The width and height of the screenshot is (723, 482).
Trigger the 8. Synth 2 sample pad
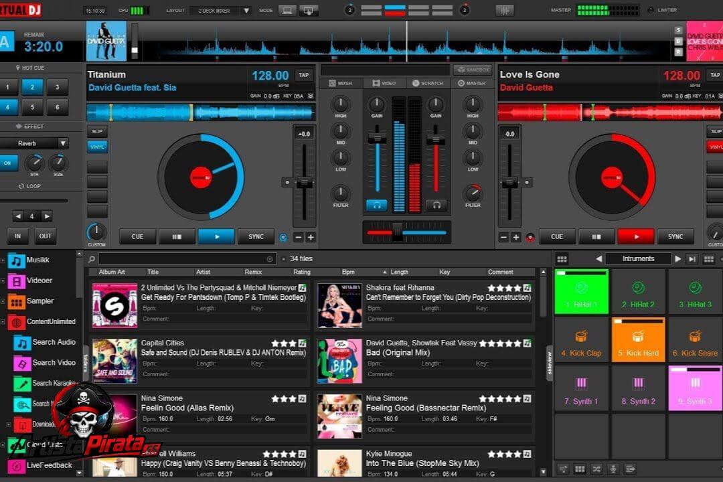[638, 388]
